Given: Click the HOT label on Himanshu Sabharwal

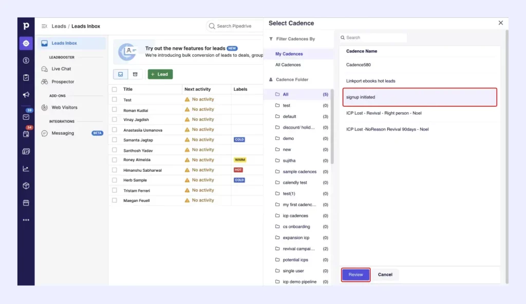Looking at the screenshot, I should (x=238, y=170).
